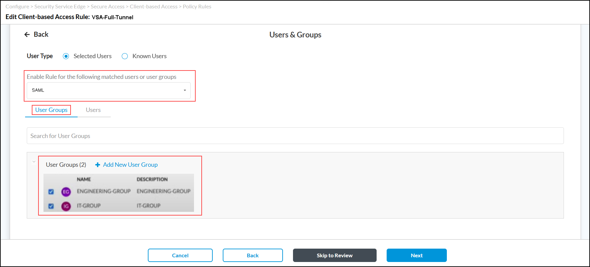Open Security Service Edge breadcrumb
The width and height of the screenshot is (590, 267).
click(60, 7)
